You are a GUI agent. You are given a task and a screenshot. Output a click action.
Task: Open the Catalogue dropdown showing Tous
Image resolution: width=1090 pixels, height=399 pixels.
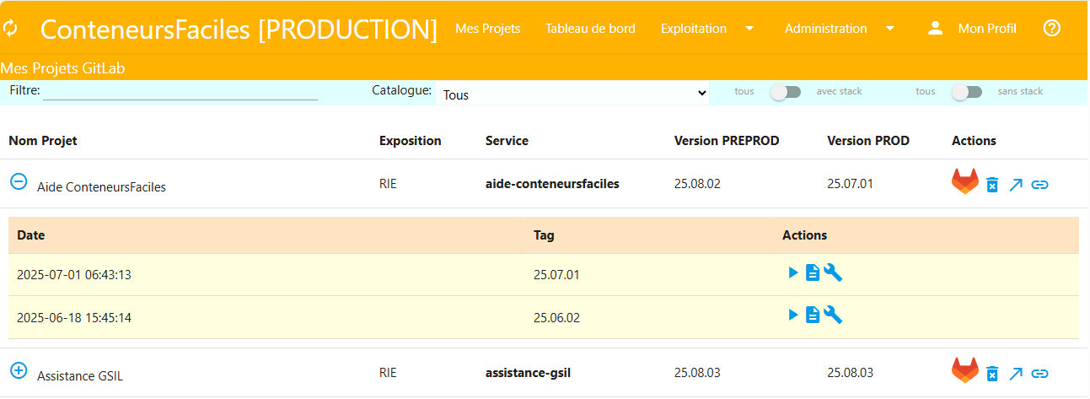click(x=572, y=94)
